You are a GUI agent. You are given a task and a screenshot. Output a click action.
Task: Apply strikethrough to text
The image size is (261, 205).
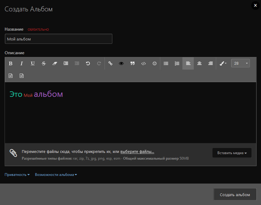point(44,63)
